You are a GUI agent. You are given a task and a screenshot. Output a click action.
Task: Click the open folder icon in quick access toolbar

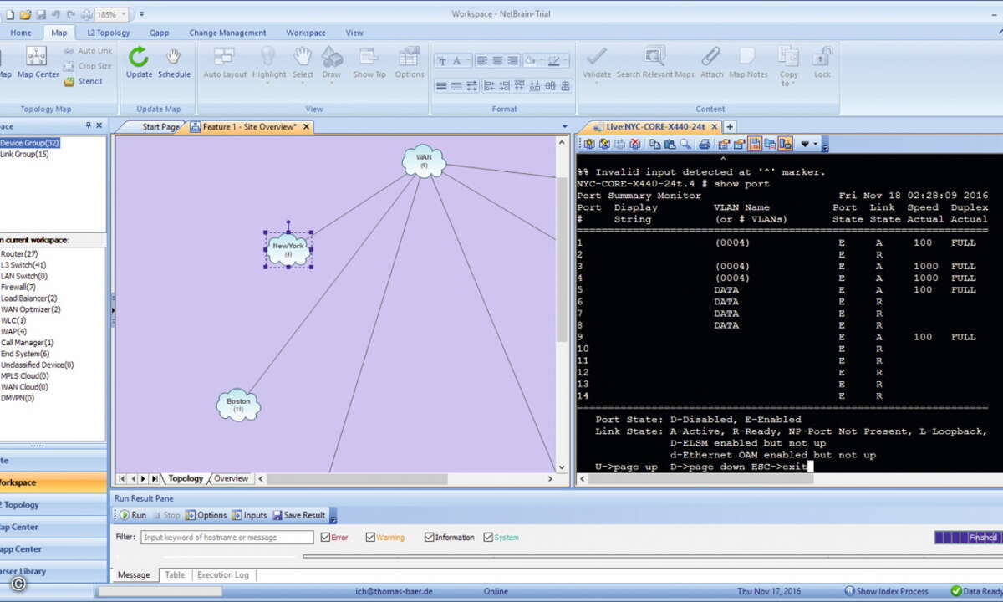point(24,14)
